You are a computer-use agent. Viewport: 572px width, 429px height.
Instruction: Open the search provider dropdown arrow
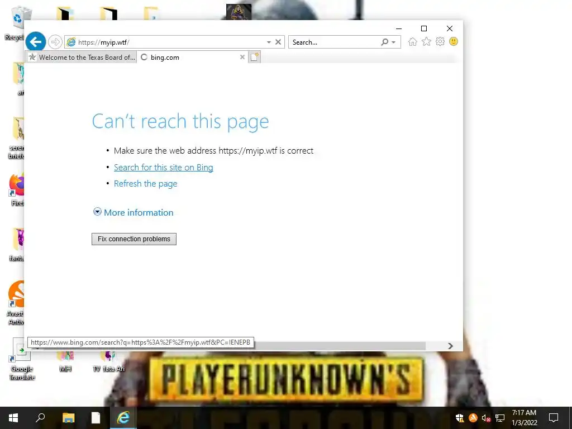point(394,42)
